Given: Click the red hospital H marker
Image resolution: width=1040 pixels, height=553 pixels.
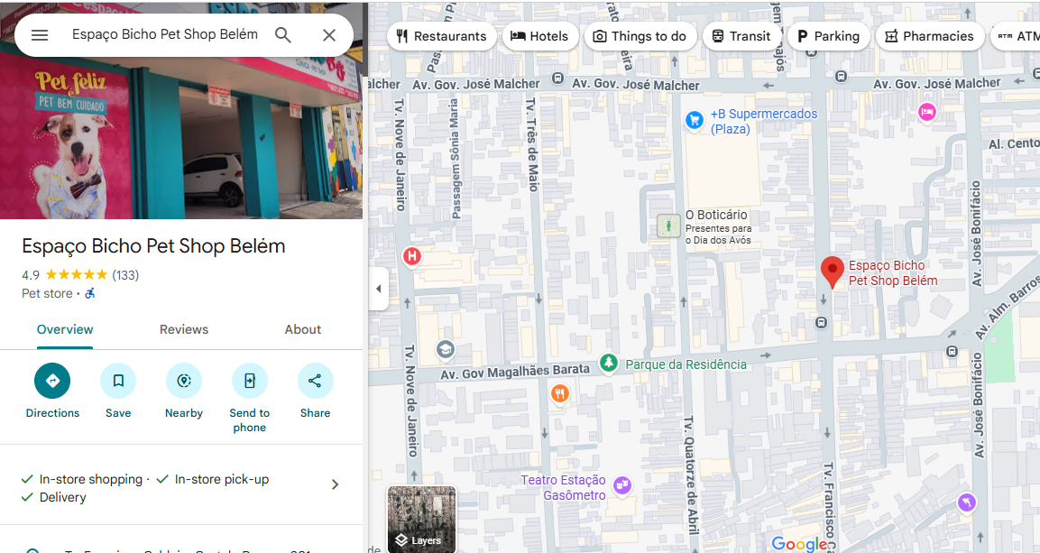Looking at the screenshot, I should [412, 256].
